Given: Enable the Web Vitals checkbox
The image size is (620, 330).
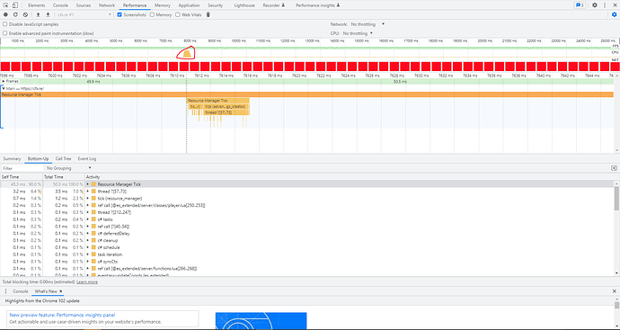Looking at the screenshot, I should click(178, 14).
